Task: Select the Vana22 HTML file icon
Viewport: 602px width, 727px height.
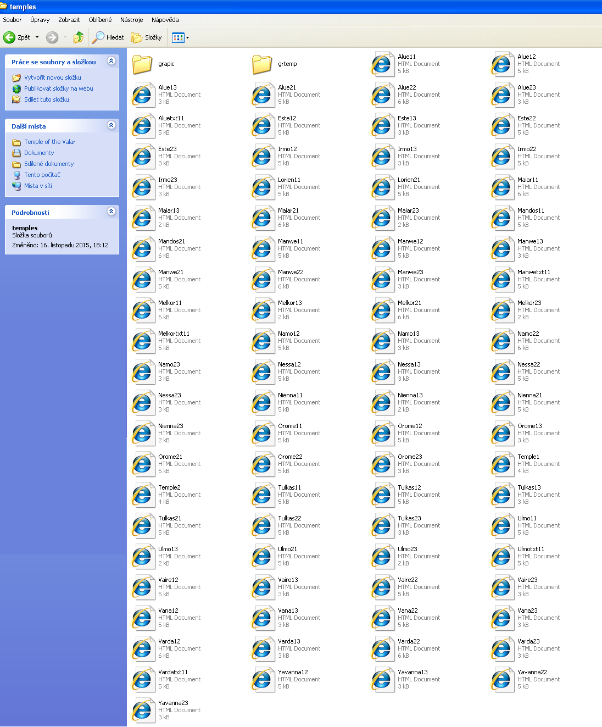Action: (x=383, y=618)
